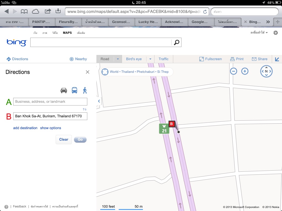
Task: Expand the Road view dropdown arrow
Action: [118, 59]
